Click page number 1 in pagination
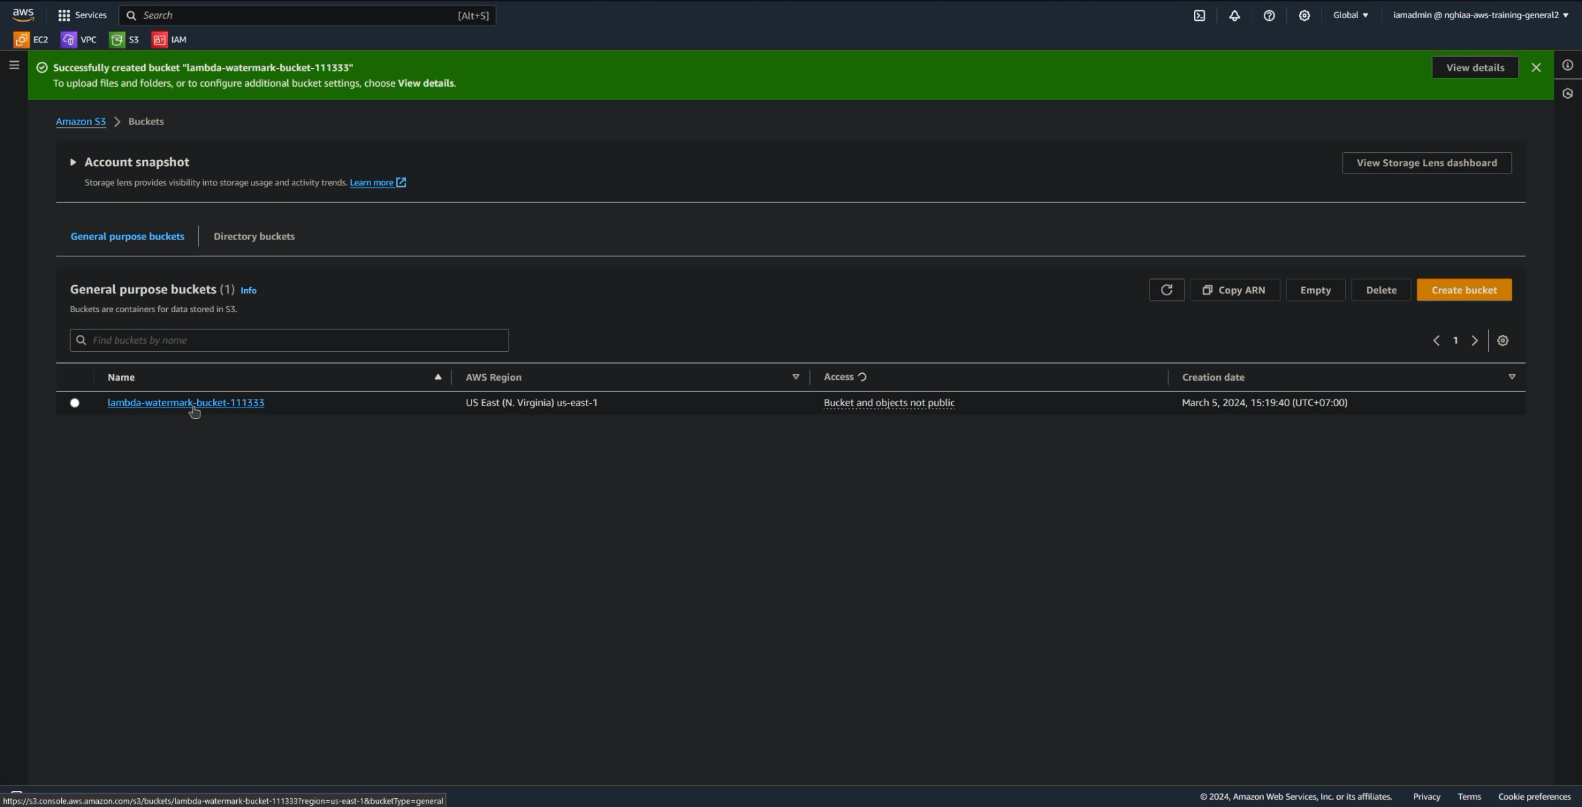The image size is (1582, 807). (x=1455, y=340)
